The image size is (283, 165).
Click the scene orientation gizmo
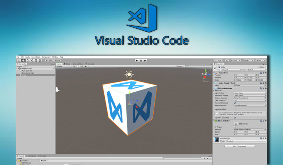click(x=205, y=74)
